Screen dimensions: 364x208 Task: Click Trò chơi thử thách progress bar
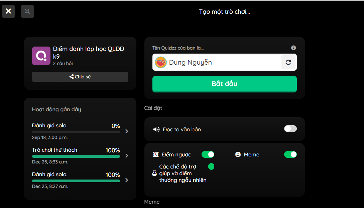tap(76, 156)
